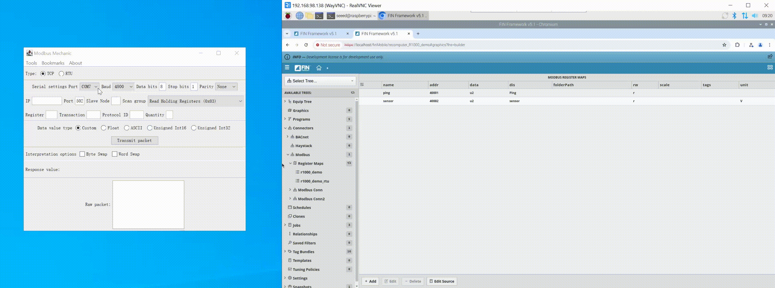The image size is (775, 288).
Task: Switch to the first FIN Framework tab
Action: [318, 34]
